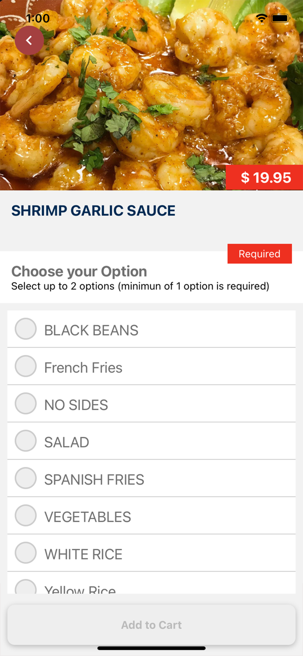Tap the back arrow on the dish photo

29,40
